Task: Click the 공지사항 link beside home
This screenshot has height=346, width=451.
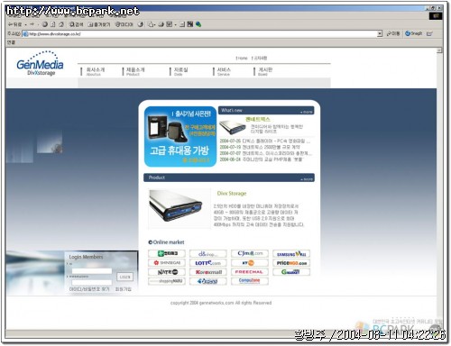Action: point(260,58)
